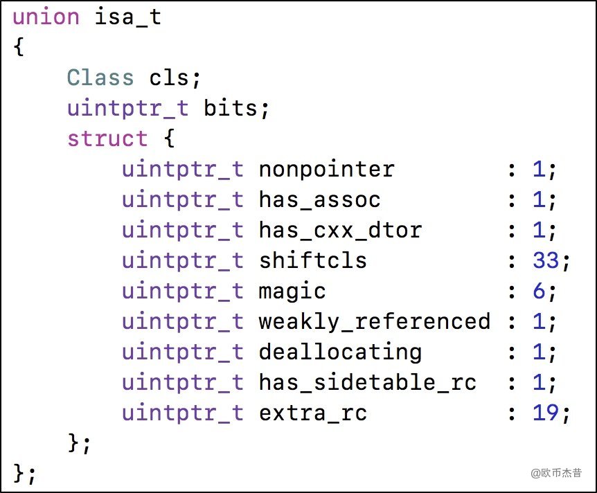This screenshot has width=597, height=493.
Task: Click the bit width value 19
Action: pyautogui.click(x=546, y=413)
